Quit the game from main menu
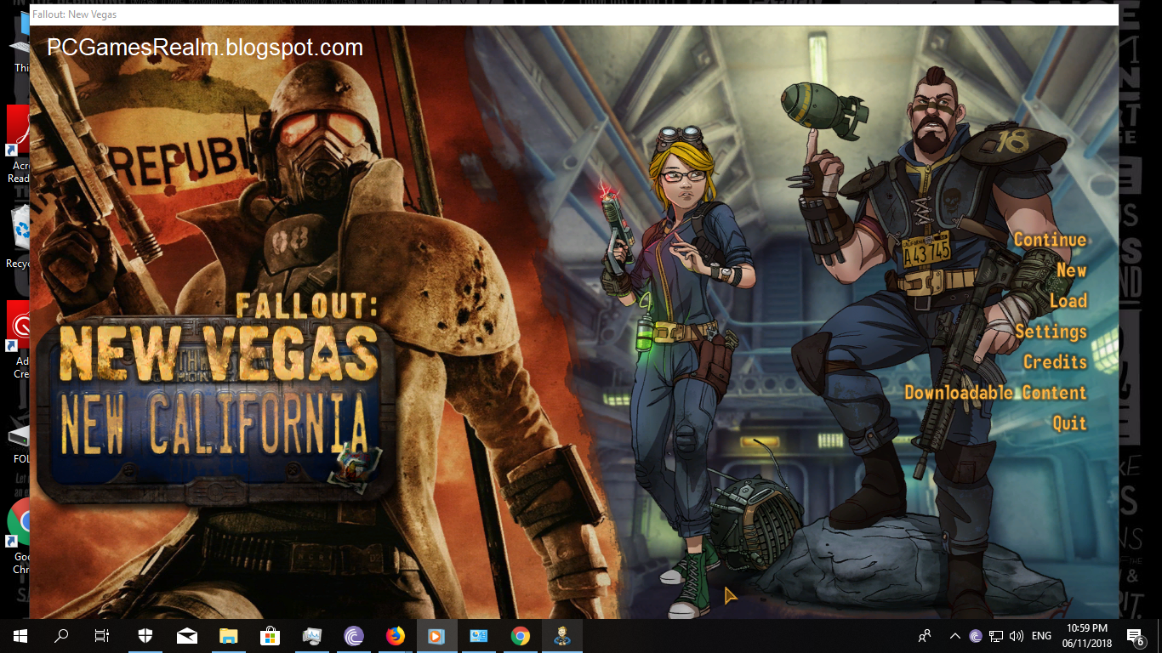The height and width of the screenshot is (653, 1162). [x=1070, y=423]
